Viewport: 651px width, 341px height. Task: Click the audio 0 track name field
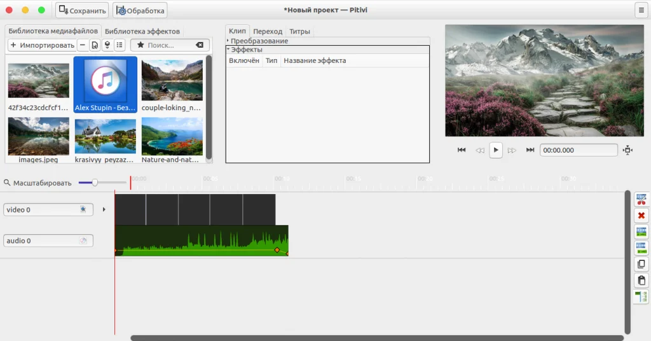point(48,240)
